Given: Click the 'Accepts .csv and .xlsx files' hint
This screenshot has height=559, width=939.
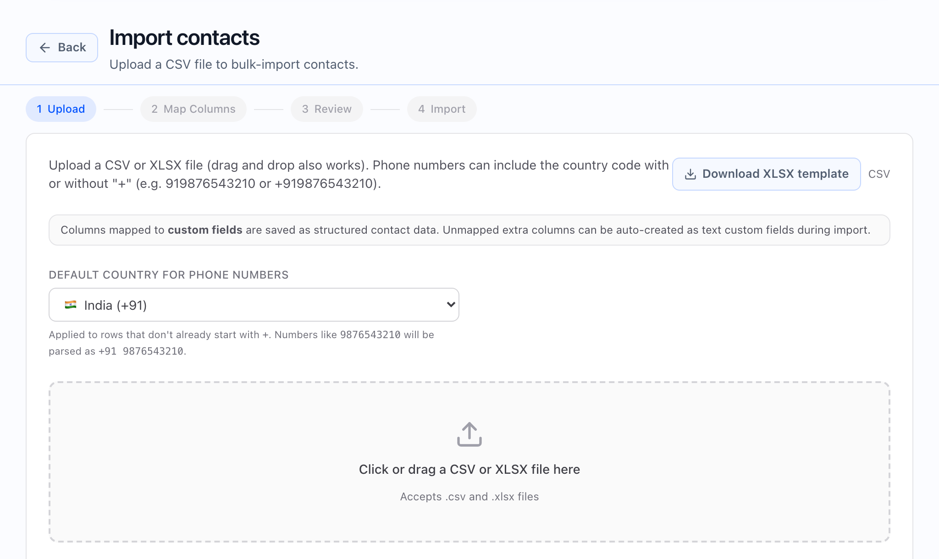Looking at the screenshot, I should click(x=469, y=497).
